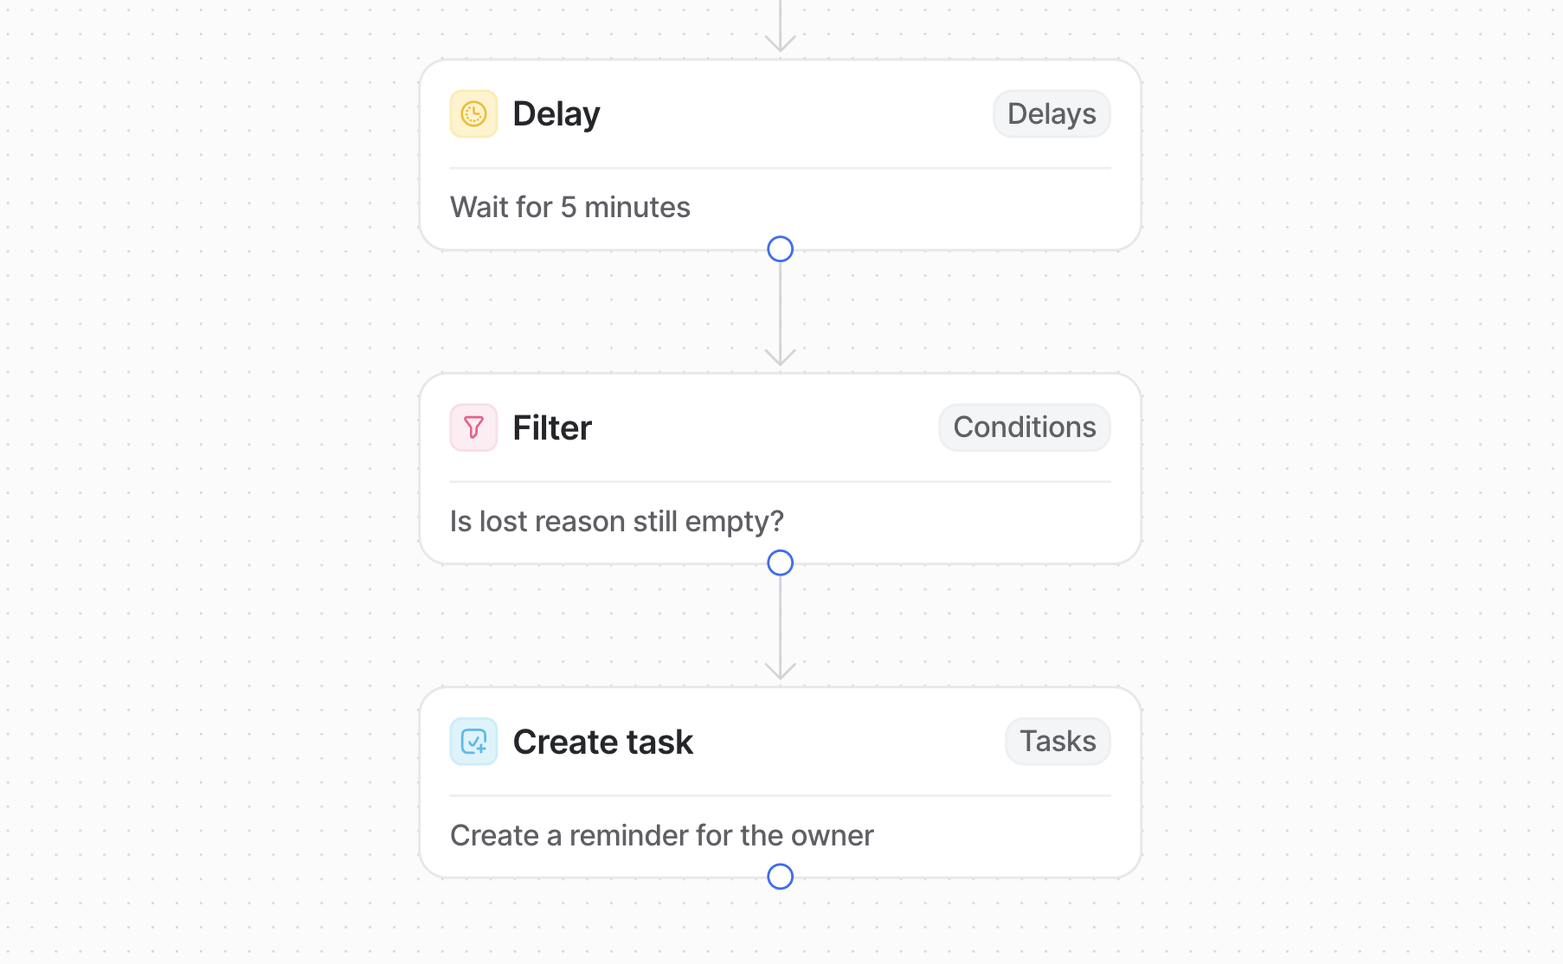Viewport: 1563px width, 964px height.
Task: Open the 'Wait for 5 minutes' description
Action: coord(570,207)
